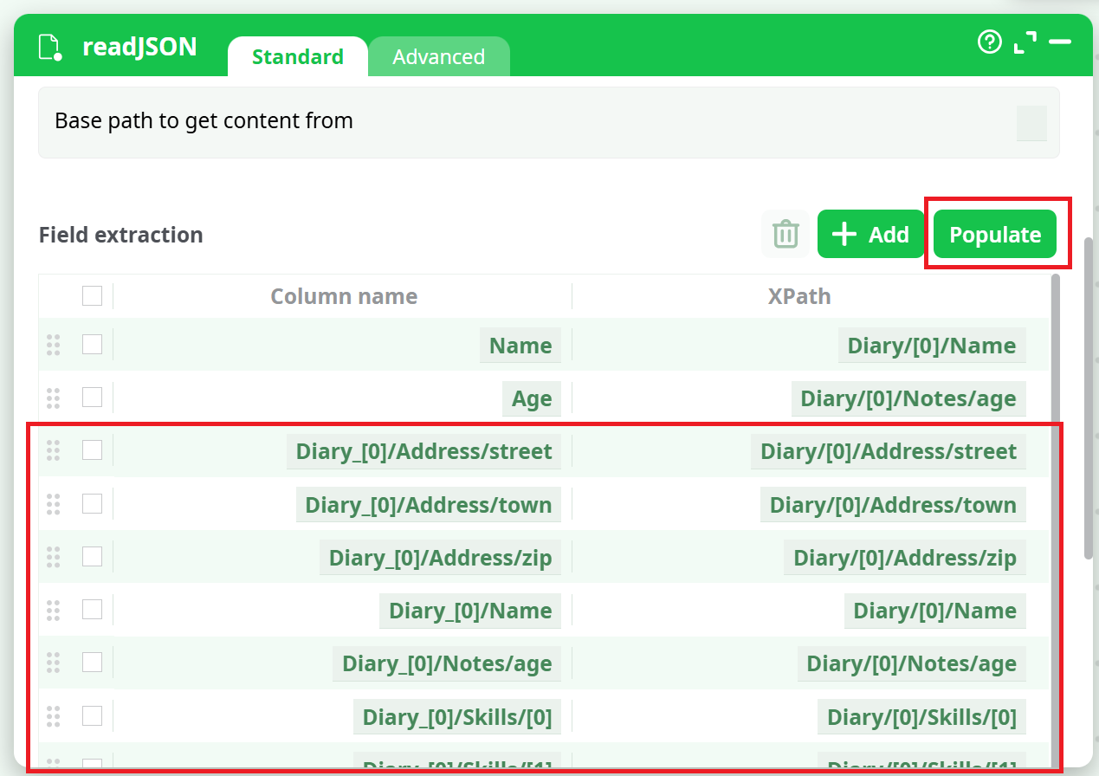1099x776 pixels.
Task: Check the Name row checkbox
Action: pos(92,345)
